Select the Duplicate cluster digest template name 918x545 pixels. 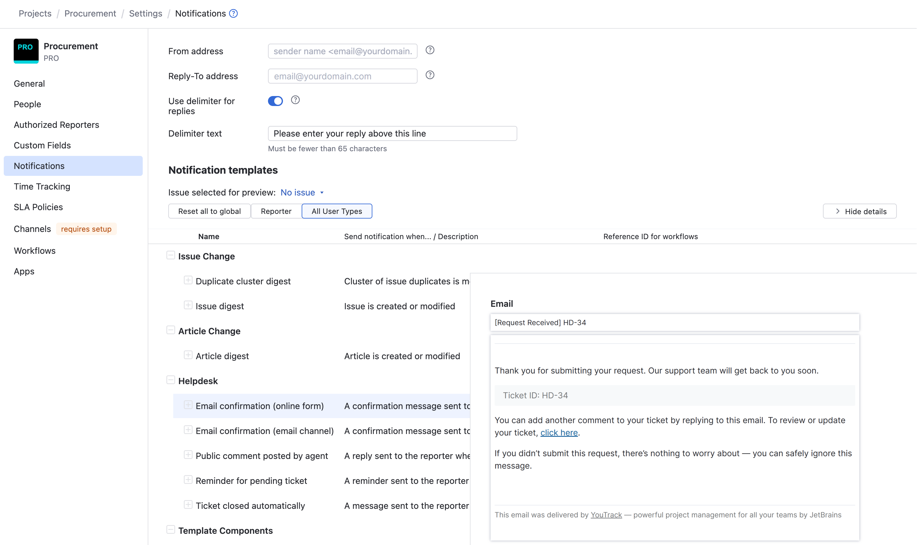(243, 281)
